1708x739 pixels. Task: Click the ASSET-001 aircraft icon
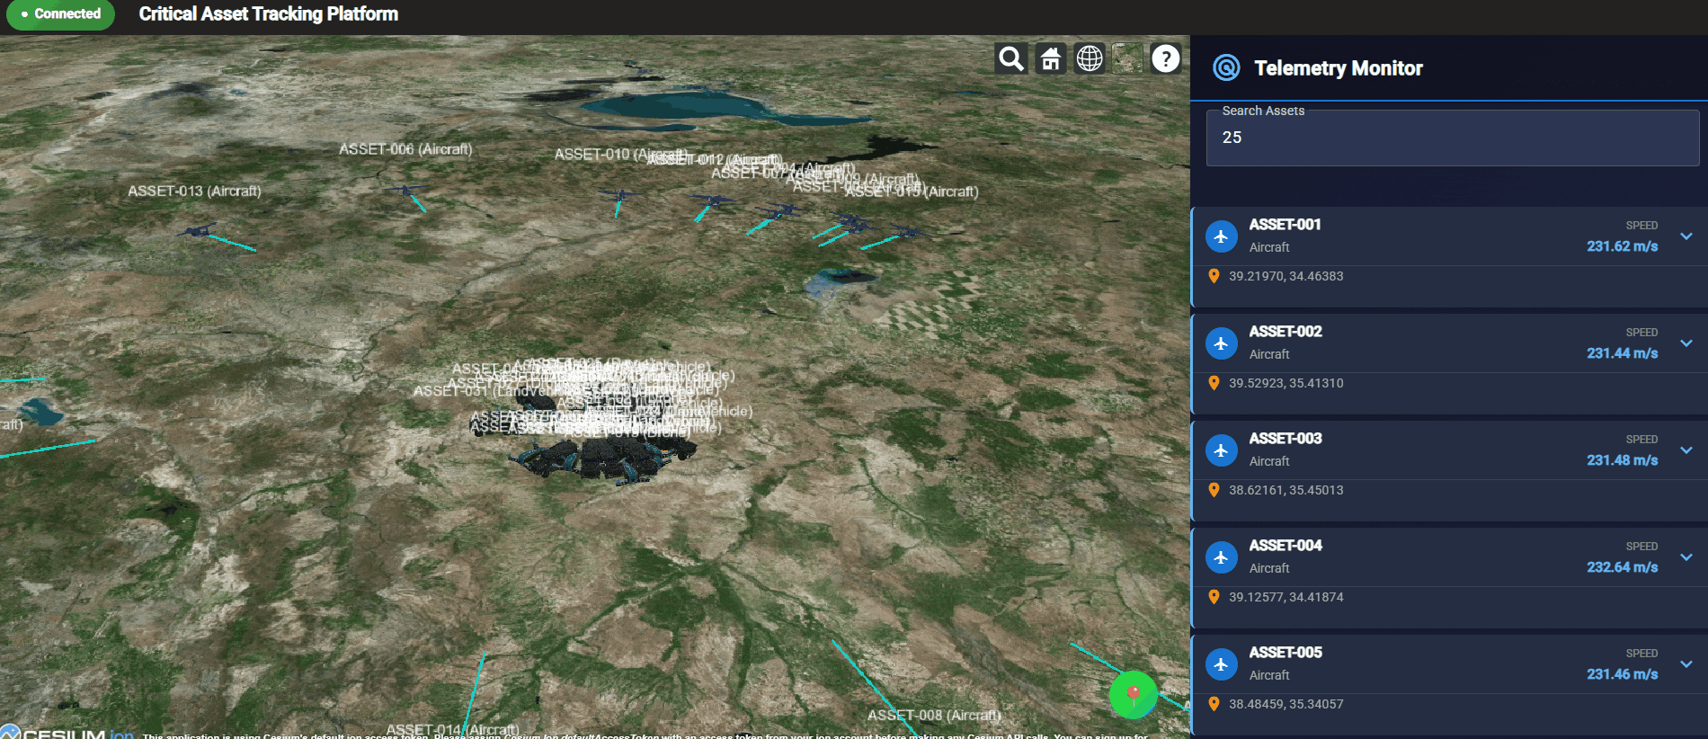click(x=1221, y=236)
